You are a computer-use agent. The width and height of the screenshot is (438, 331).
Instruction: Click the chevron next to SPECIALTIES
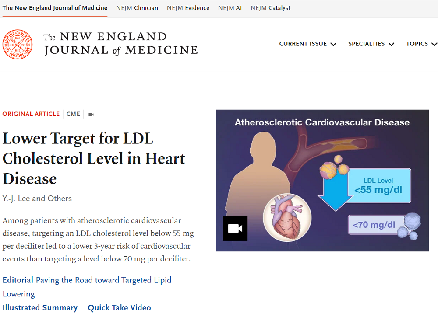(392, 44)
